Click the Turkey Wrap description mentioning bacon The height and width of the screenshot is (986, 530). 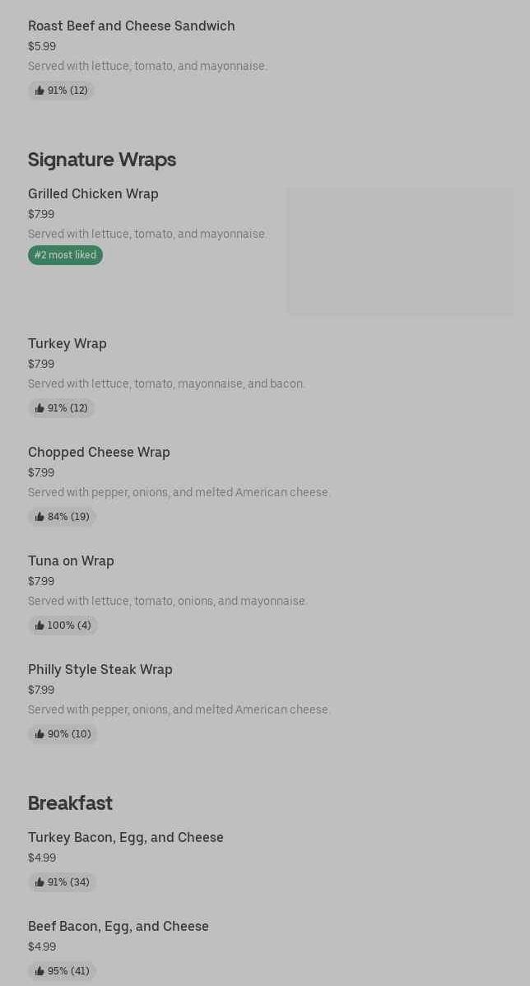click(x=166, y=384)
